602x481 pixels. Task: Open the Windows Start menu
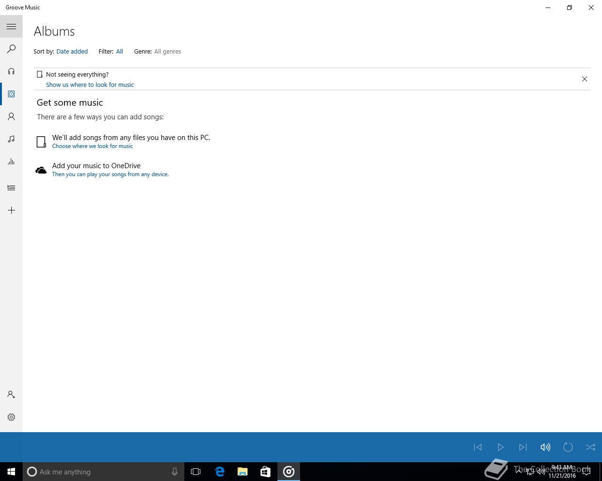pyautogui.click(x=11, y=472)
